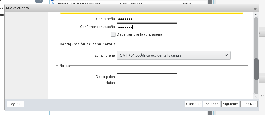
Task: Click the Descripción input field
Action: click(147, 77)
